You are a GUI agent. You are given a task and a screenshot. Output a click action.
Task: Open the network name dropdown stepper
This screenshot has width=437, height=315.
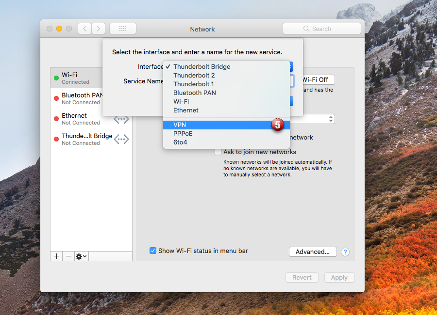tap(331, 119)
